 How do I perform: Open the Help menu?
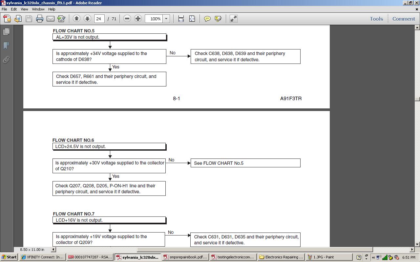(52, 9)
